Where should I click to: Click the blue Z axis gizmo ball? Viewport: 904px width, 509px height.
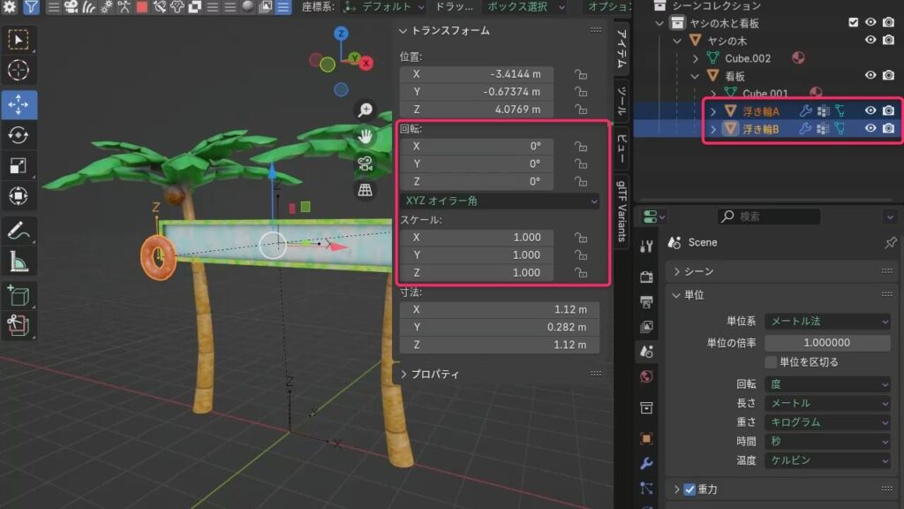(x=341, y=34)
